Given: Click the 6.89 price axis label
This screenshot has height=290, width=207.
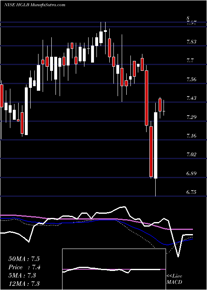Looking at the screenshot, I should (x=191, y=174).
